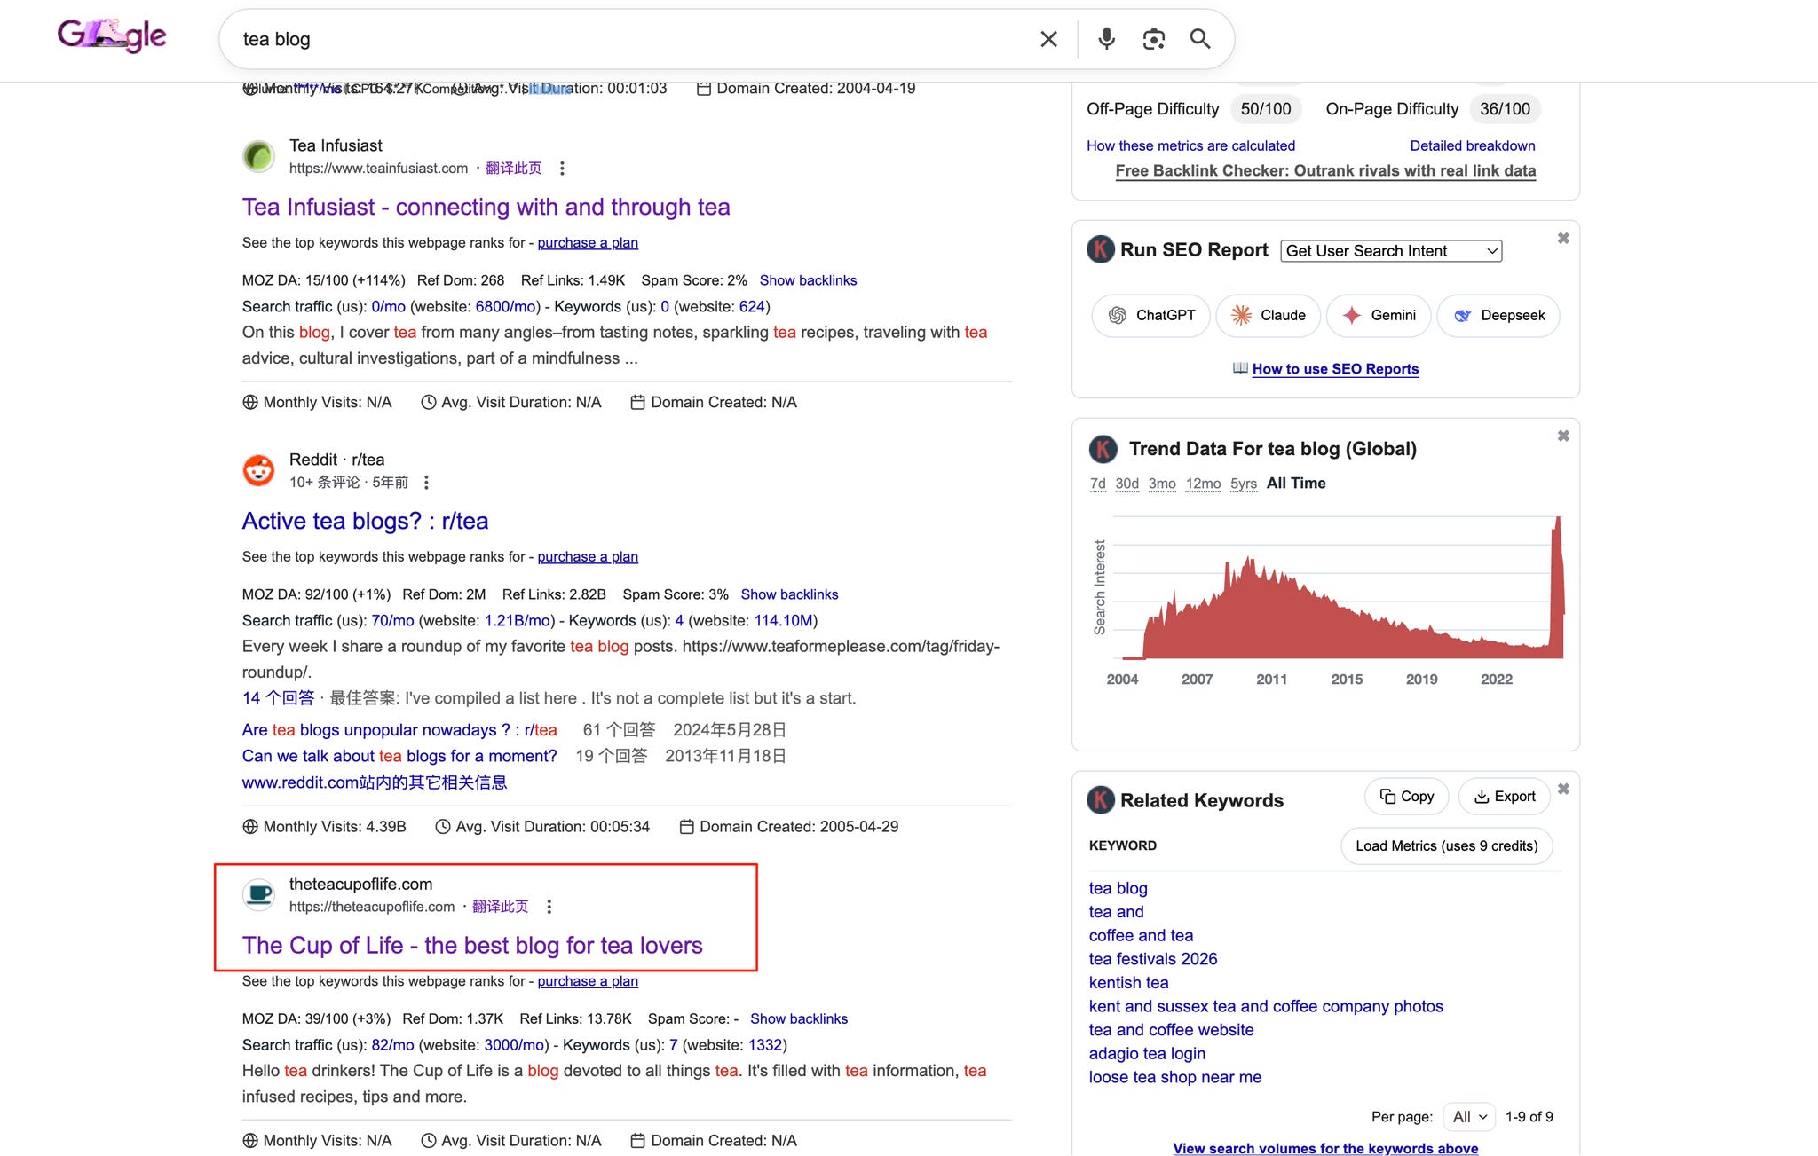This screenshot has height=1156, width=1818.
Task: Switch the trend chart to the 12mo range
Action: tap(1203, 484)
